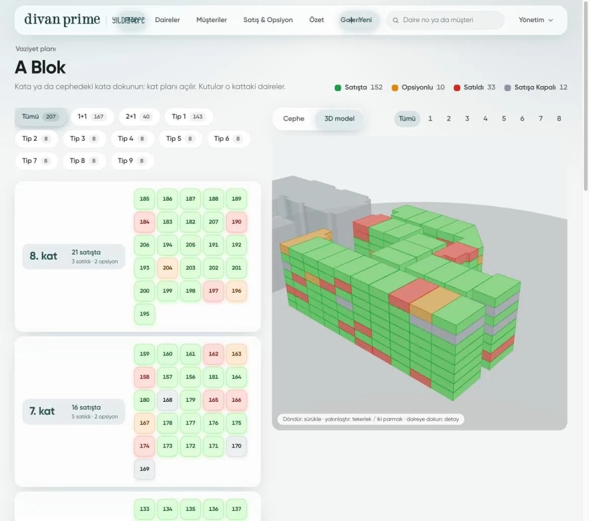Open optioned apartment 204

click(167, 268)
